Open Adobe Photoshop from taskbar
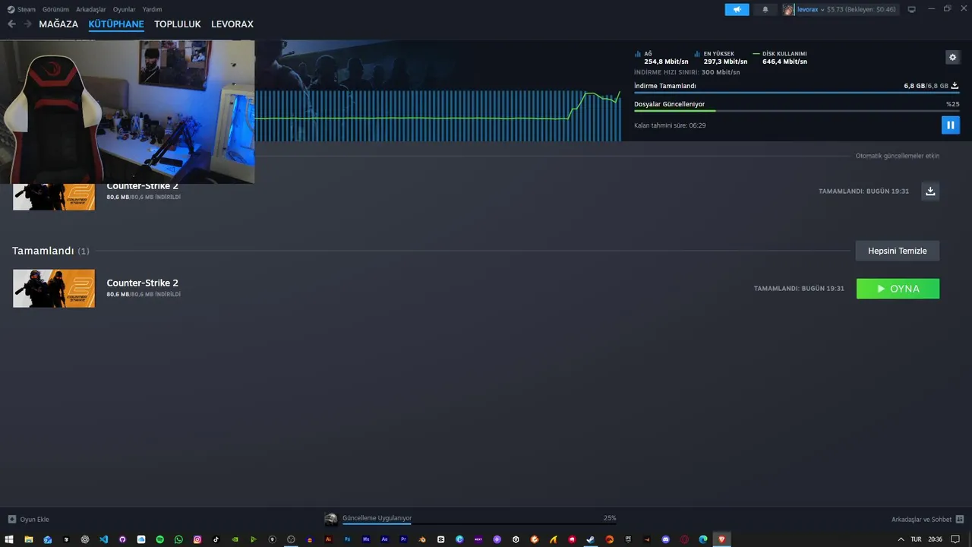972x547 pixels. tap(347, 539)
